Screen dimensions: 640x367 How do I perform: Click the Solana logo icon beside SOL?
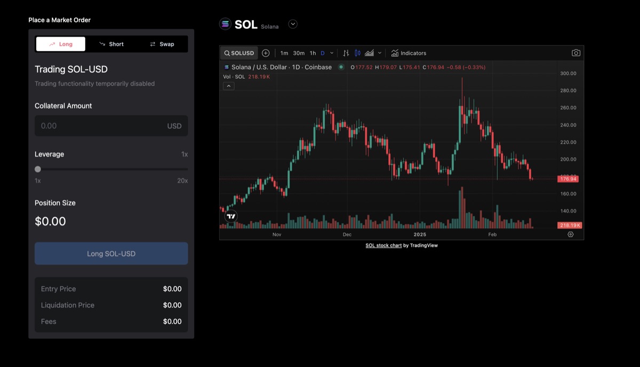pos(225,24)
